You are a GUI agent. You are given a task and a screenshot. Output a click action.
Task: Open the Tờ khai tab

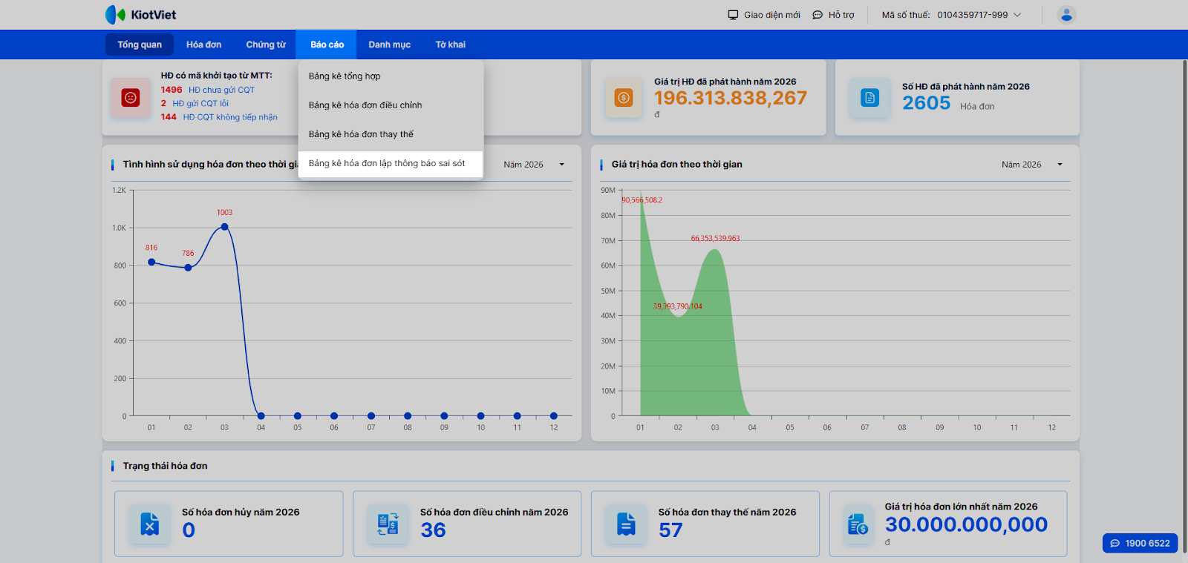(450, 45)
